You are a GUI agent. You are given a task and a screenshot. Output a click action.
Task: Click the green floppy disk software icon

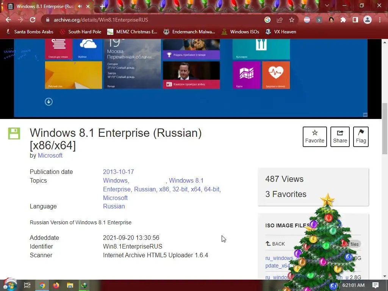coord(14,134)
